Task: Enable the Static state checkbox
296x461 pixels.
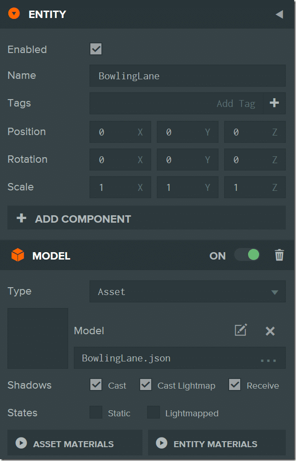Action: 96,412
